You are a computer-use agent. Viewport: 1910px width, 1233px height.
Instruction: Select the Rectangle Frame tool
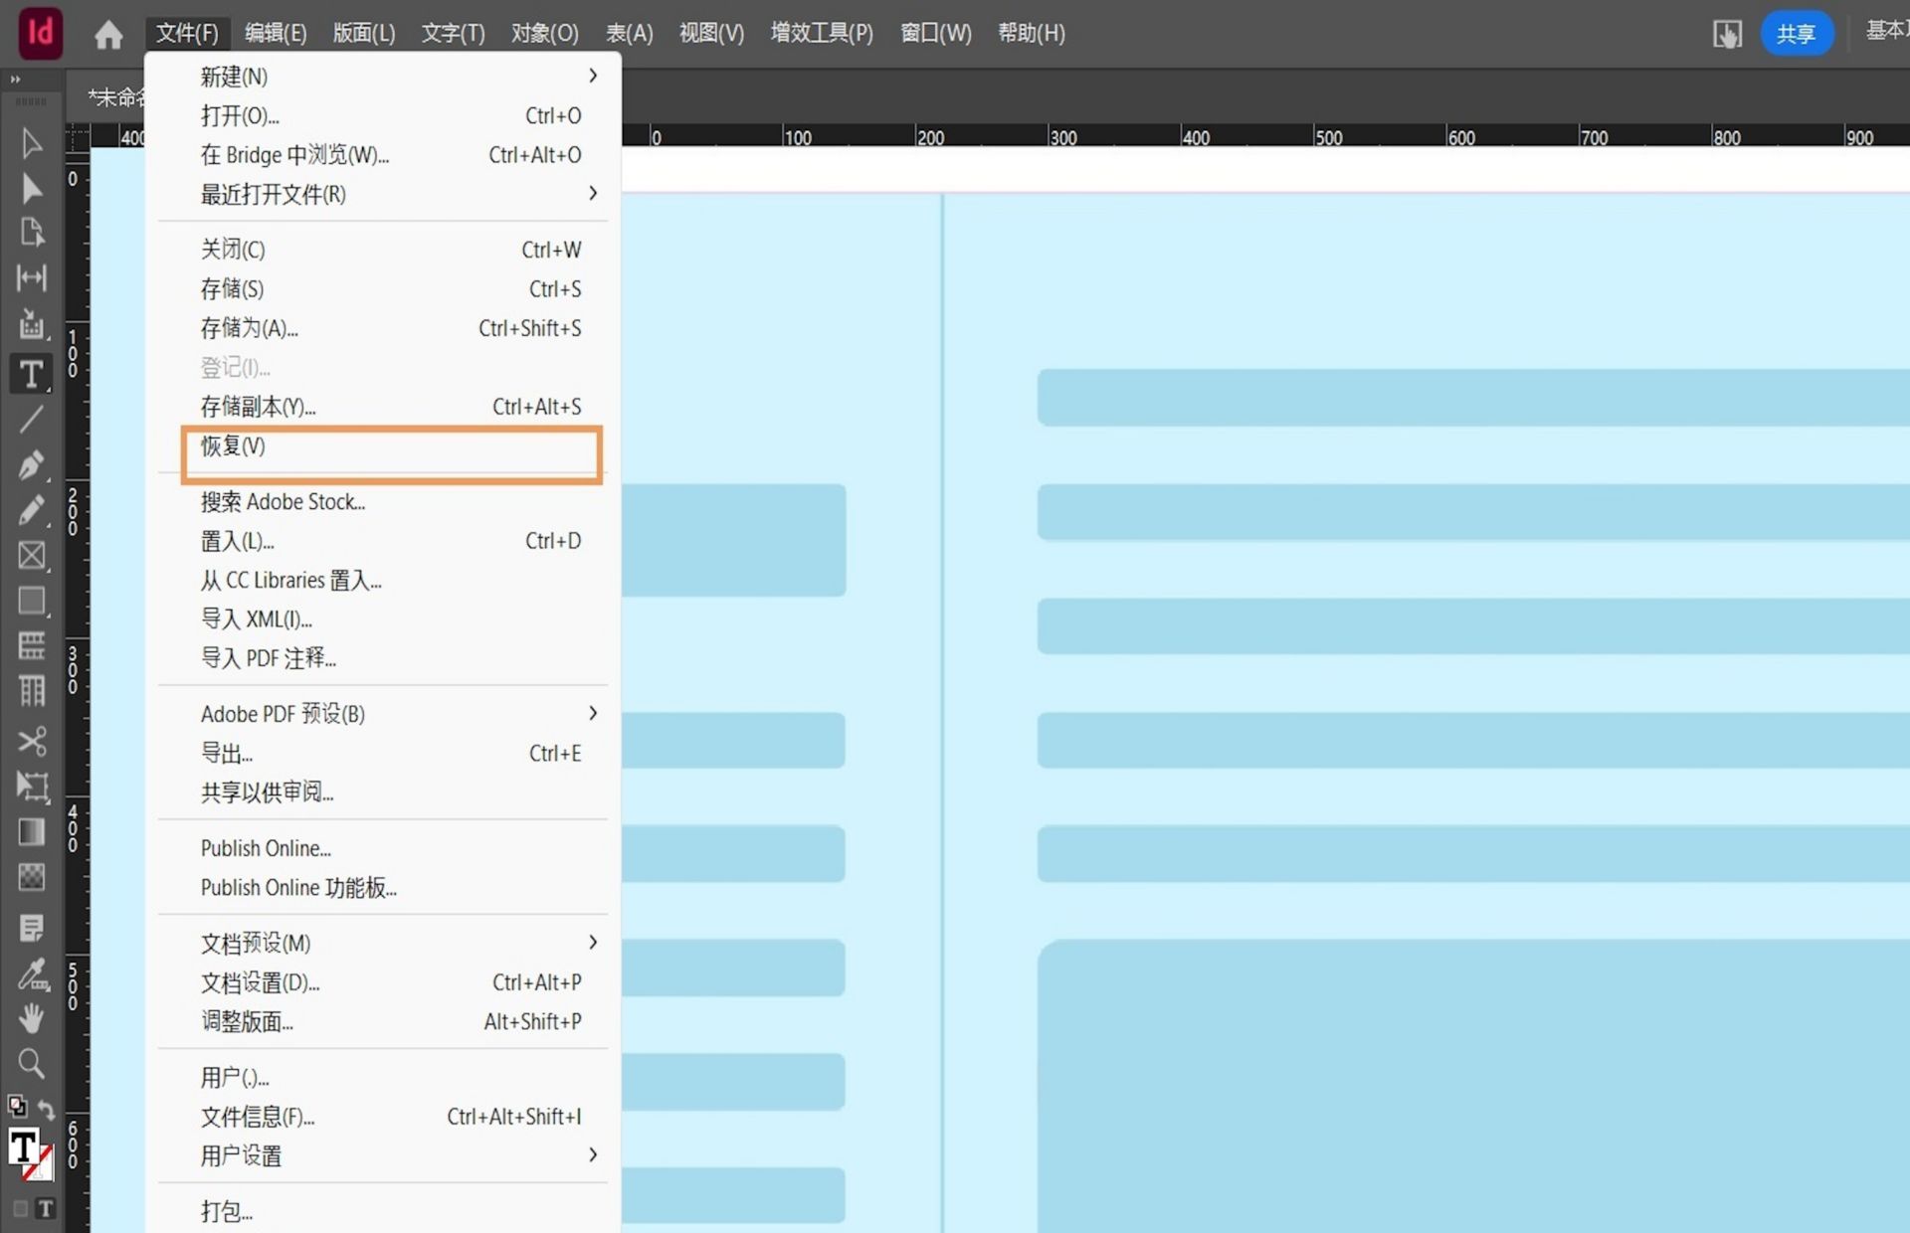coord(31,555)
